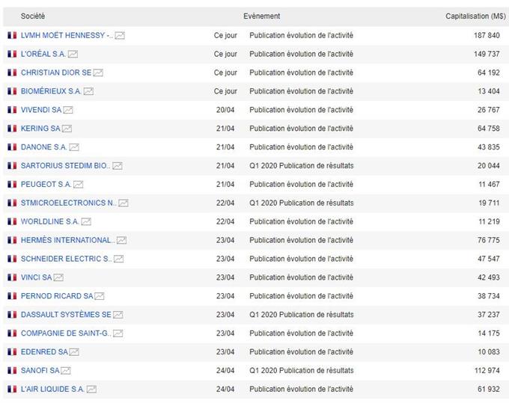Open chart icon next to Pernod Ricard SA
509x403 pixels.
tap(100, 296)
